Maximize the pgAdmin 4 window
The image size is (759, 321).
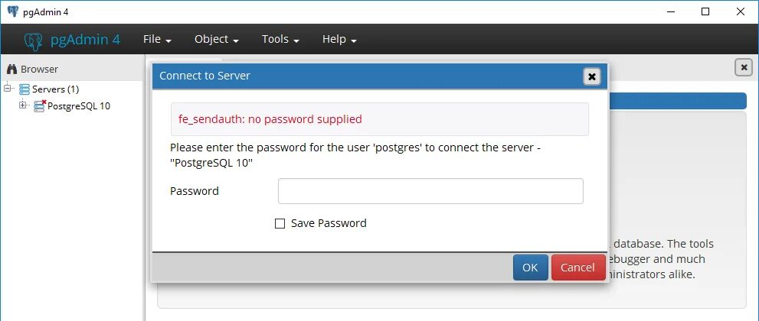coord(705,11)
